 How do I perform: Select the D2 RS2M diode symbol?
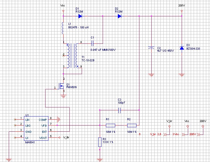tap(119, 16)
